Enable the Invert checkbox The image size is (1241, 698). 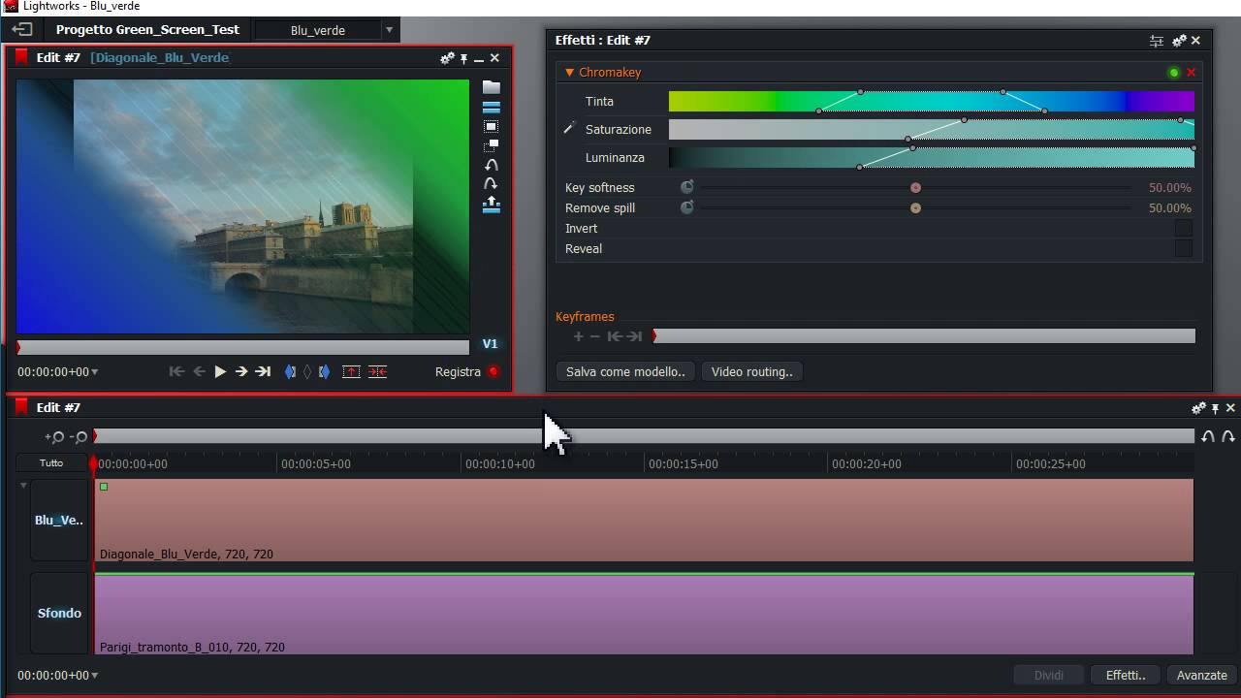(x=1184, y=228)
